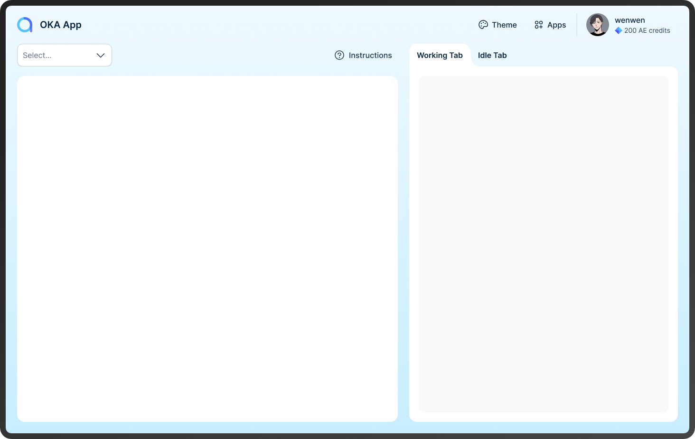Select the Working Tab
Screen dimensions: 695x439
(440, 55)
